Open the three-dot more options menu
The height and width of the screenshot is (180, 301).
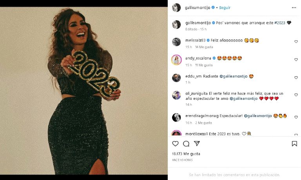click(x=294, y=7)
